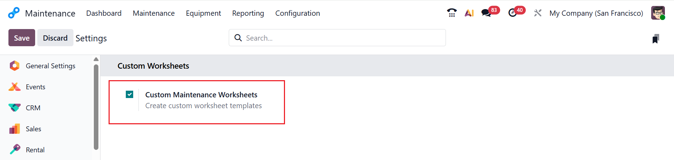Screen dimensions: 674x160
Task: Select General Settings in the sidebar
Action: pyautogui.click(x=50, y=66)
